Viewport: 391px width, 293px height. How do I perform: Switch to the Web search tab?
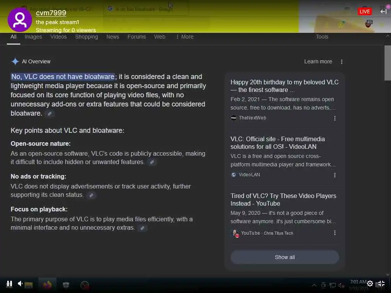(x=160, y=37)
